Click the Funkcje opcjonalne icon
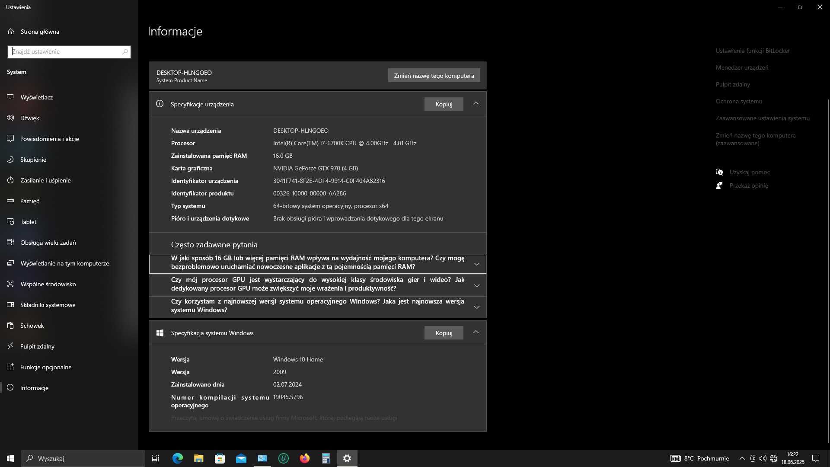The width and height of the screenshot is (830, 467). coord(10,367)
